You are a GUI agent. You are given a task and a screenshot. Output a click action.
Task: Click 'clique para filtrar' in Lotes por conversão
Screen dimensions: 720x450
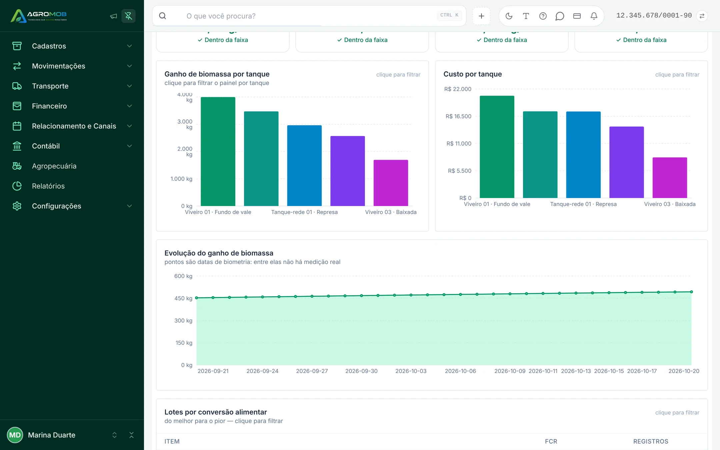tap(677, 413)
